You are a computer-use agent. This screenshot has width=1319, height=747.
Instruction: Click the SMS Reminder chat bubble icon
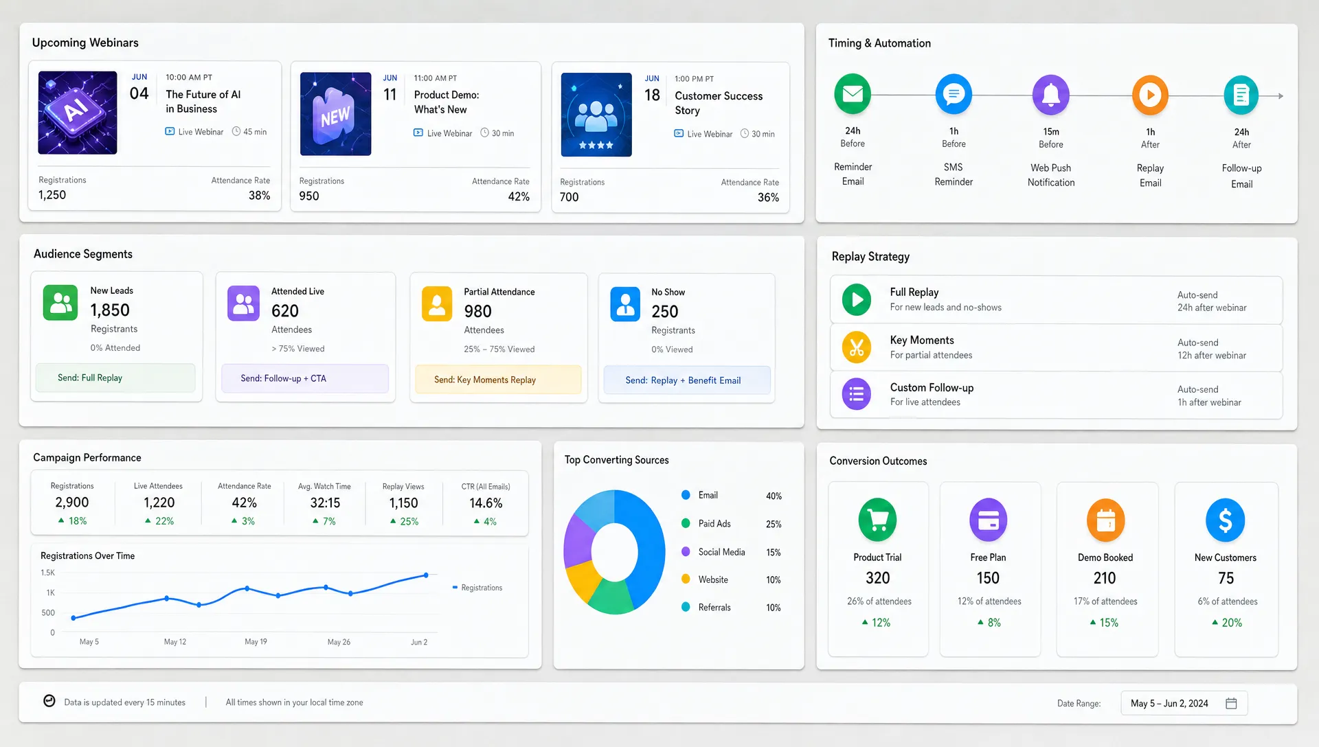pyautogui.click(x=954, y=94)
